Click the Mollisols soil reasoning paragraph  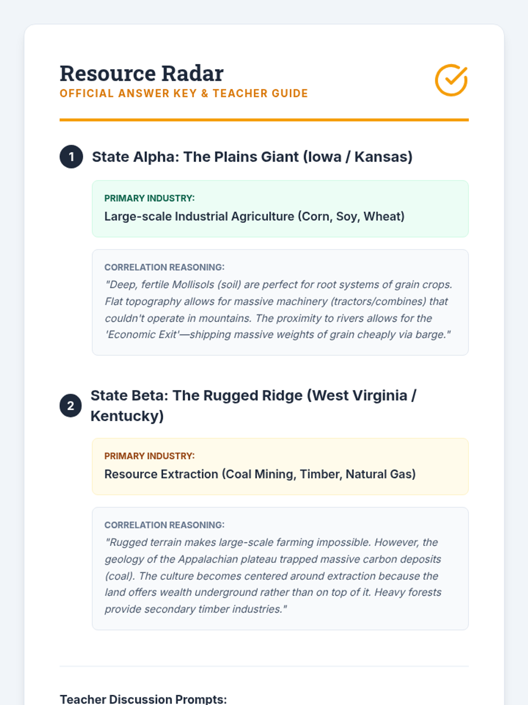coord(279,310)
